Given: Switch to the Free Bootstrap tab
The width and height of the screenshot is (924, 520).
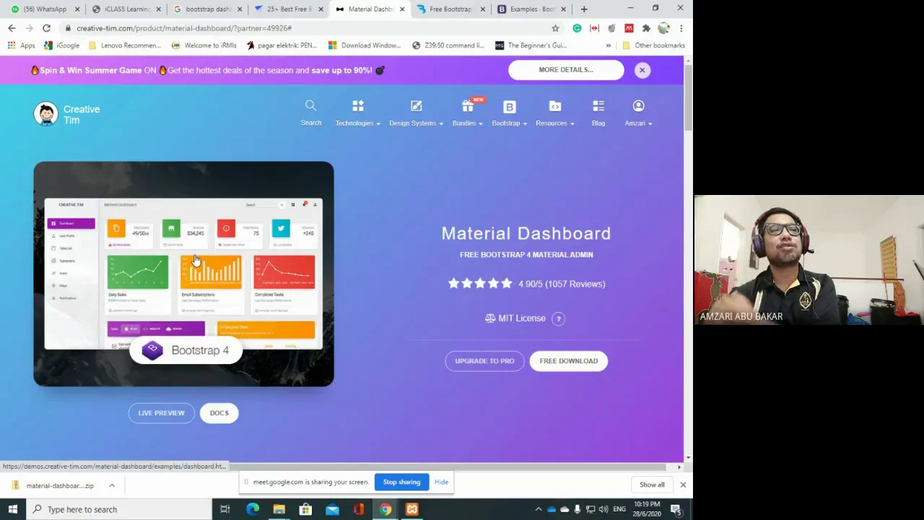Looking at the screenshot, I should click(451, 9).
